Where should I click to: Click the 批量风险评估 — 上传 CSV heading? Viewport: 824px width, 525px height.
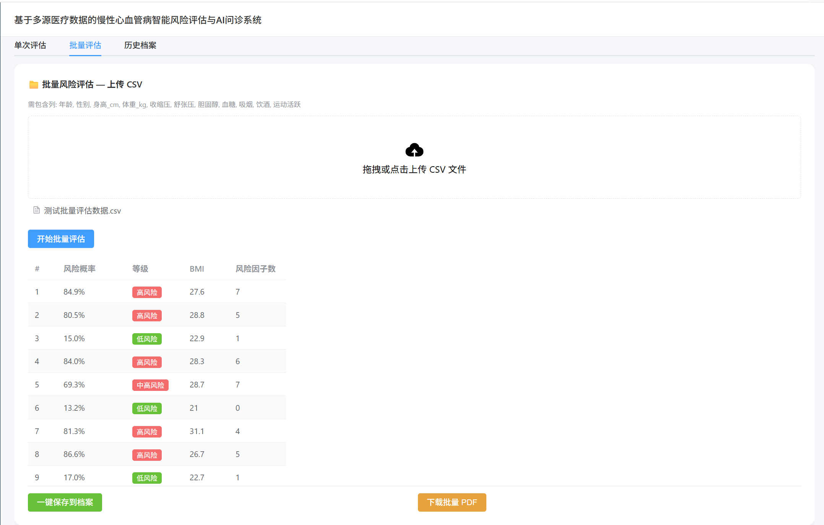[x=92, y=84]
